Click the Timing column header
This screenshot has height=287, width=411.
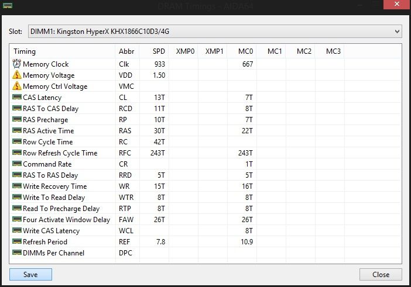point(63,51)
